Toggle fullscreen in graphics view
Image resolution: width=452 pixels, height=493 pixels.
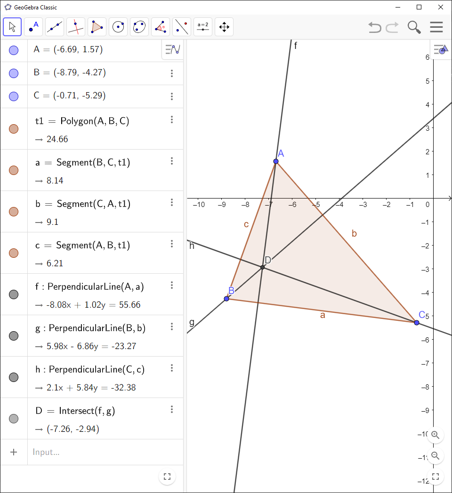click(436, 477)
